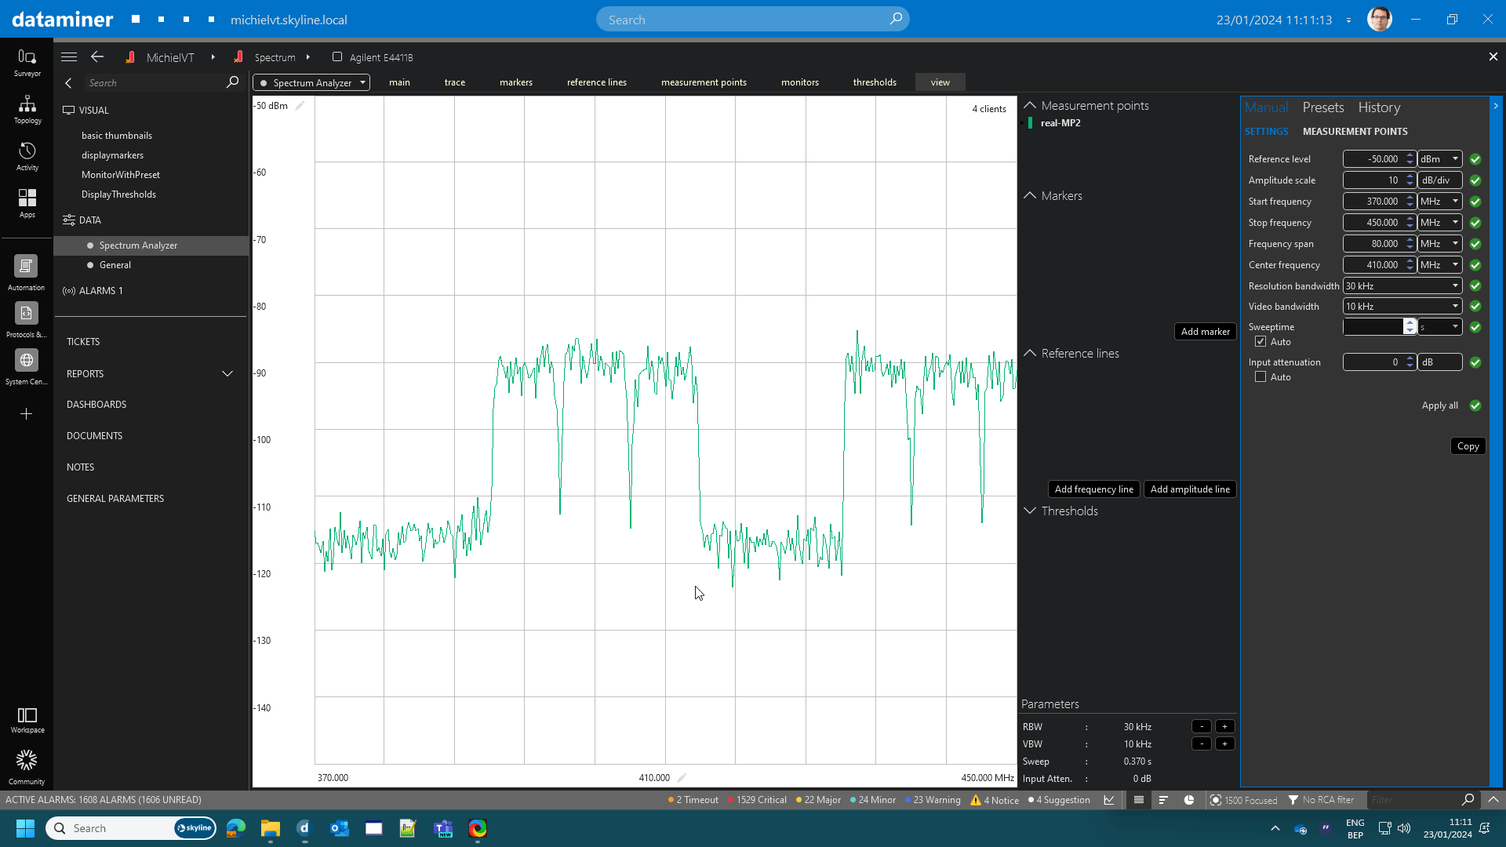Expand the Thresholds section
The image size is (1506, 847).
tap(1030, 511)
